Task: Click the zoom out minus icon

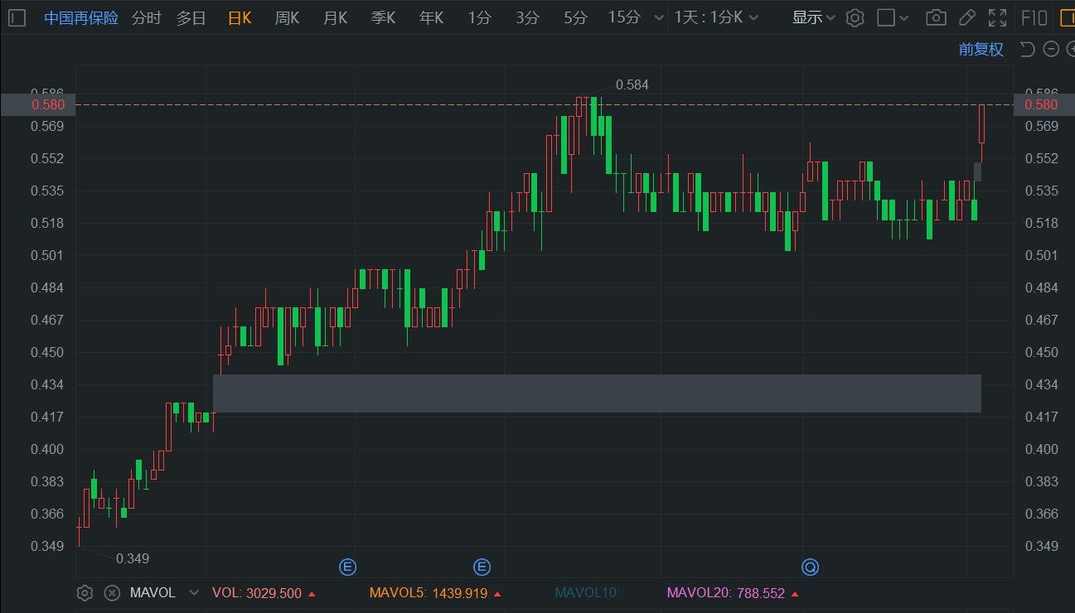Action: pos(1051,50)
